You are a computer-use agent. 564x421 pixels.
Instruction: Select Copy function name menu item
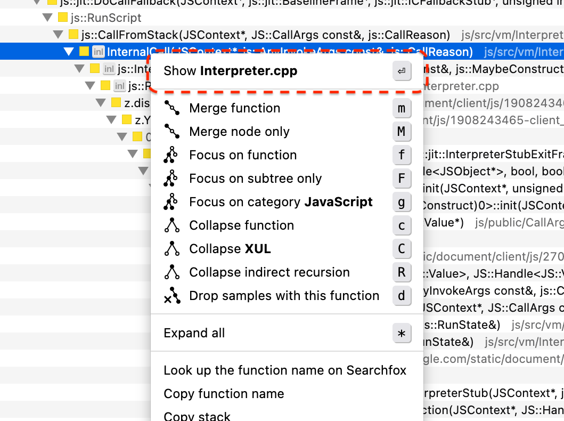click(x=224, y=394)
